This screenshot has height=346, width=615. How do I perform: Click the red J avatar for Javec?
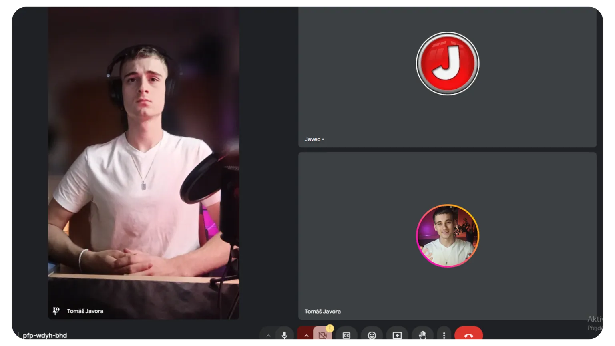tap(447, 64)
